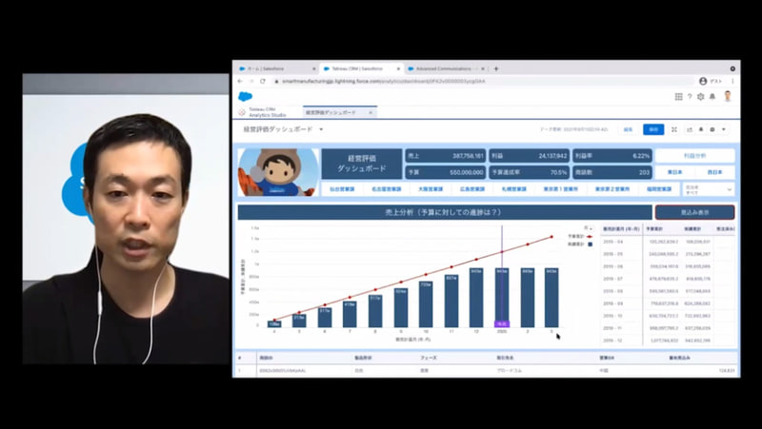Toggle the 東日本 region filter

pyautogui.click(x=674, y=172)
